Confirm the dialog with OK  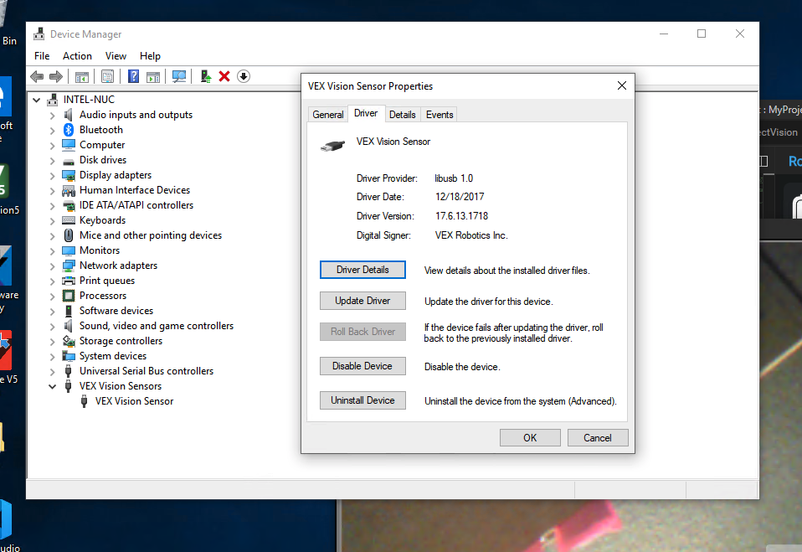pyautogui.click(x=530, y=438)
